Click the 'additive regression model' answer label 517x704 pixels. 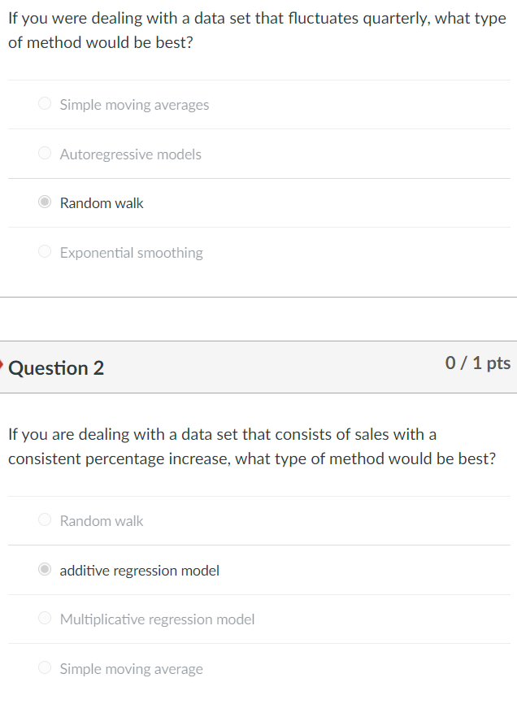click(x=140, y=571)
